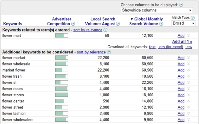199x124 pixels.
Task: Sort by Advertiser Competition column header
Action: point(59,21)
